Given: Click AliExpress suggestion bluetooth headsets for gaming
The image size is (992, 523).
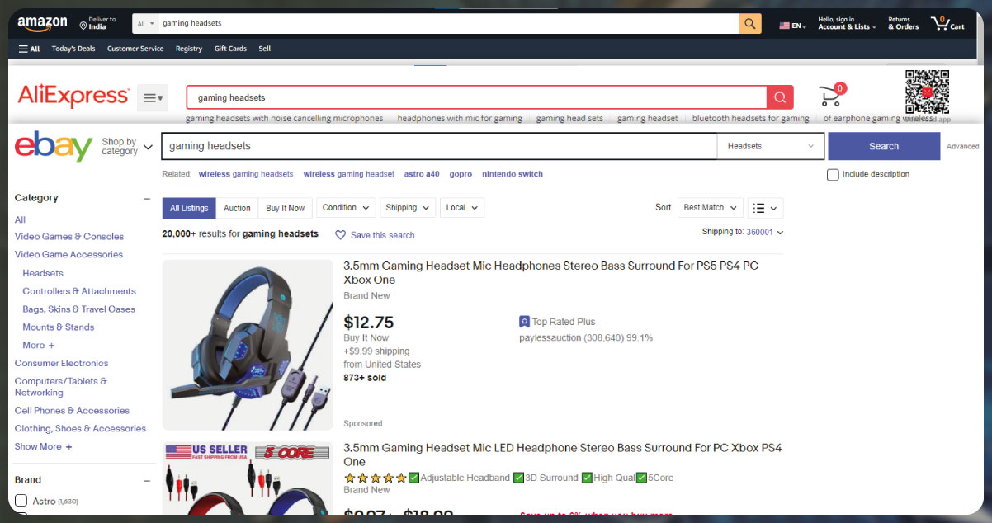Looking at the screenshot, I should [750, 119].
